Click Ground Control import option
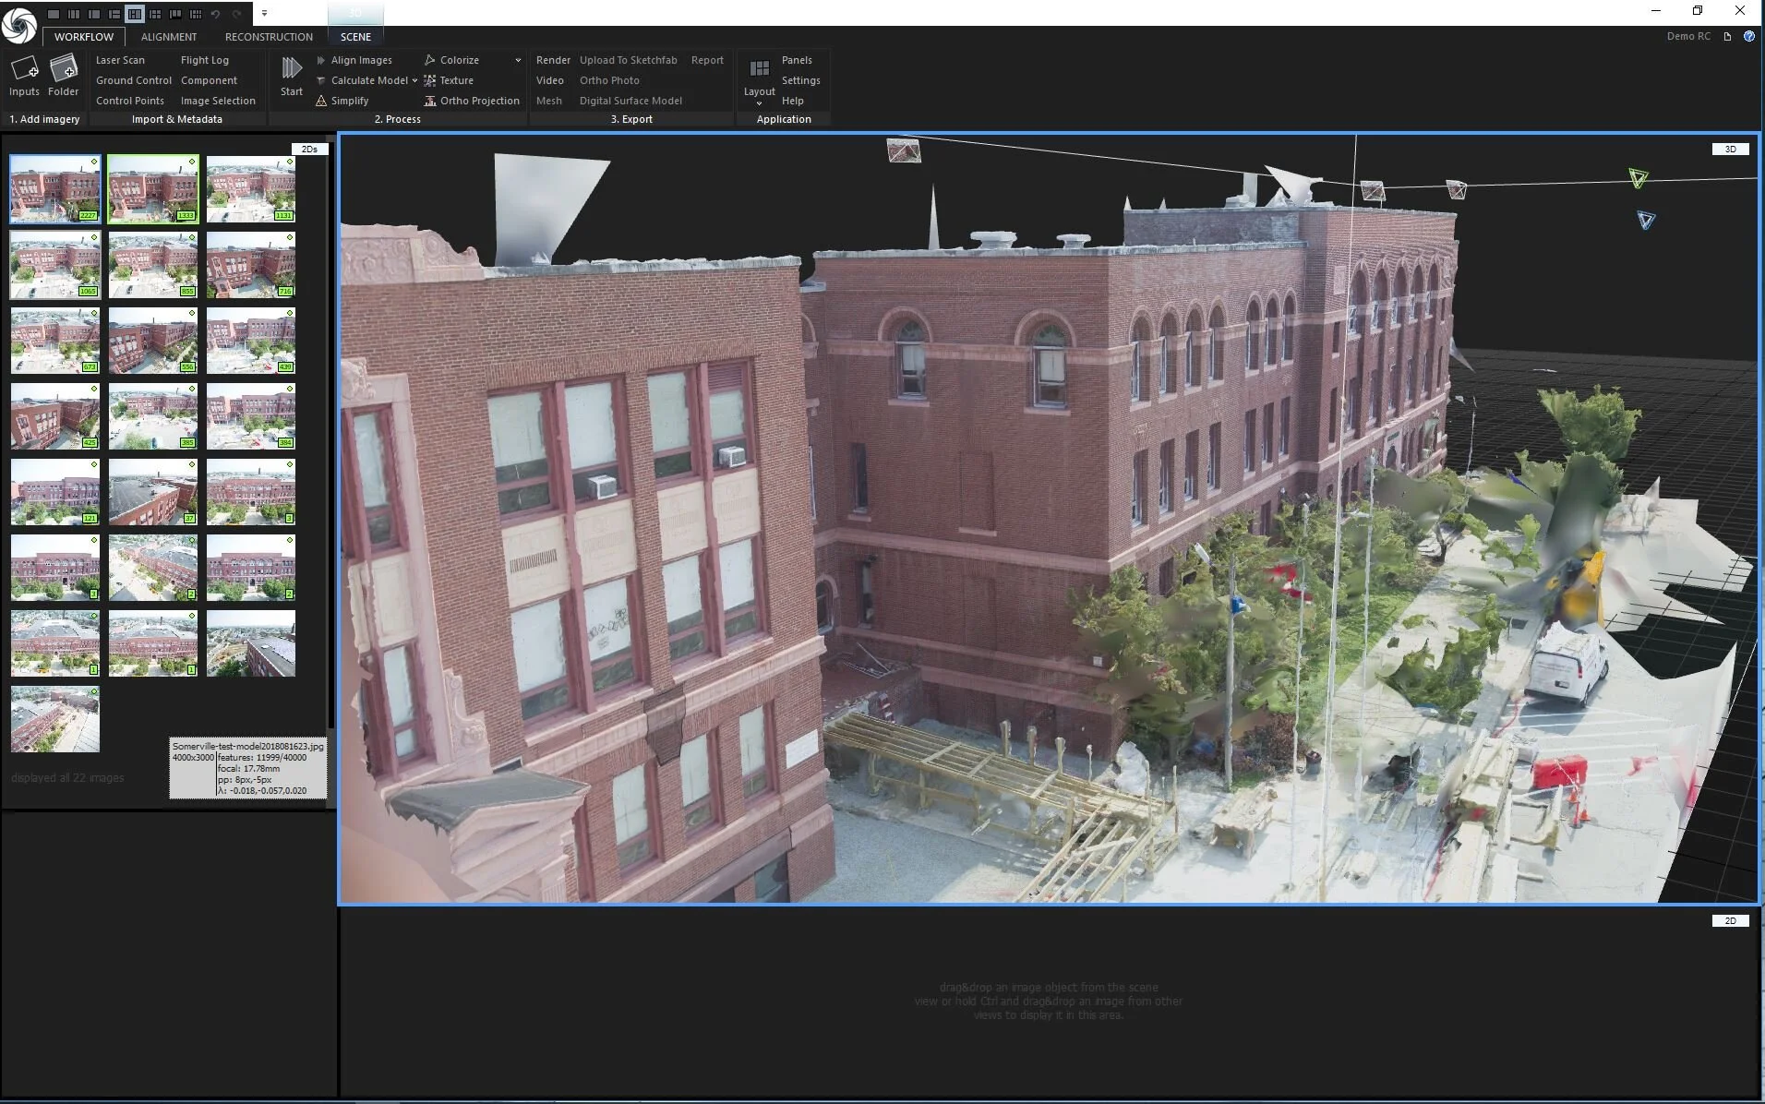This screenshot has width=1765, height=1104. (x=134, y=80)
